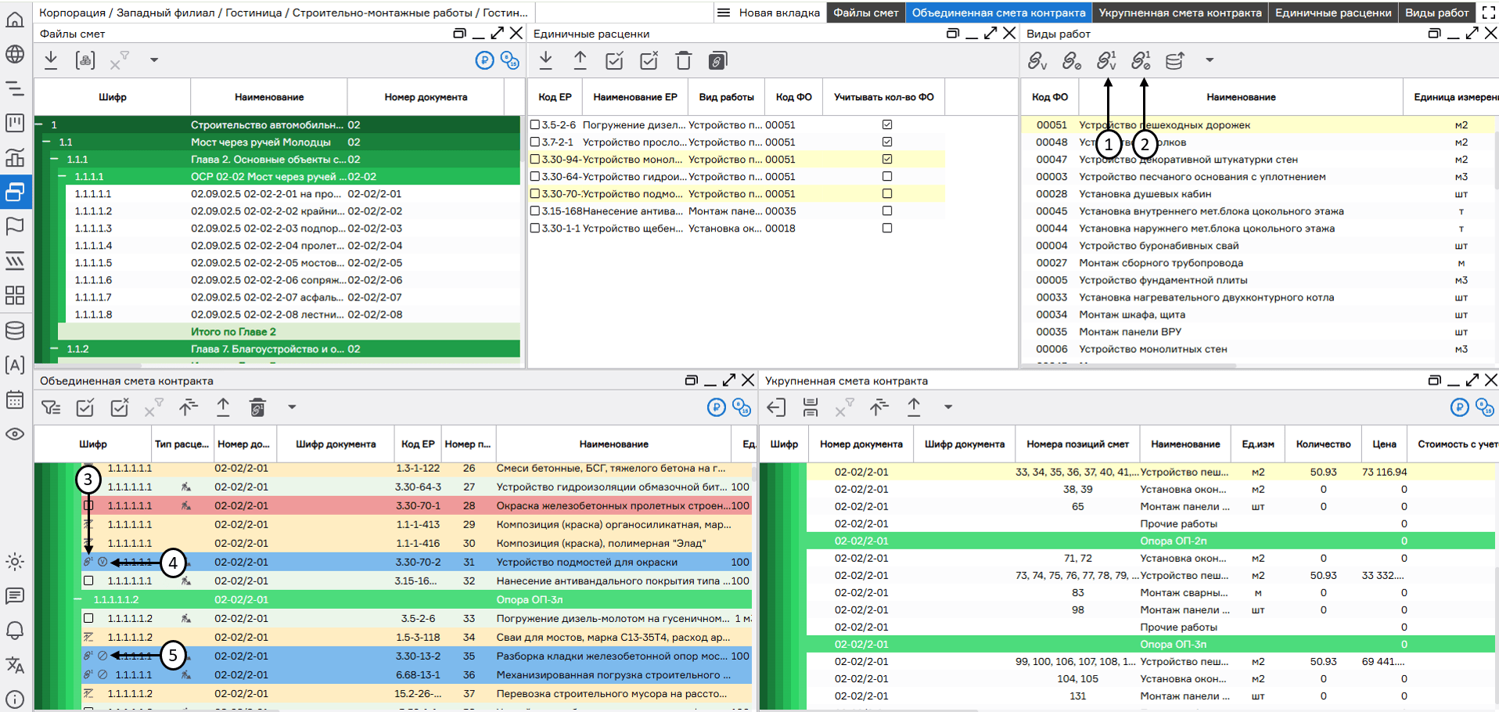1499x712 pixels.
Task: Collapse tree node 1.1.1.1 ОСР 02-02
Action: (63, 177)
